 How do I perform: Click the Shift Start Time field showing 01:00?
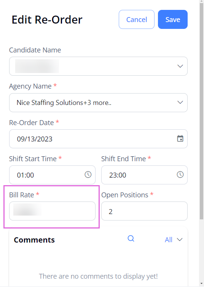pos(52,175)
